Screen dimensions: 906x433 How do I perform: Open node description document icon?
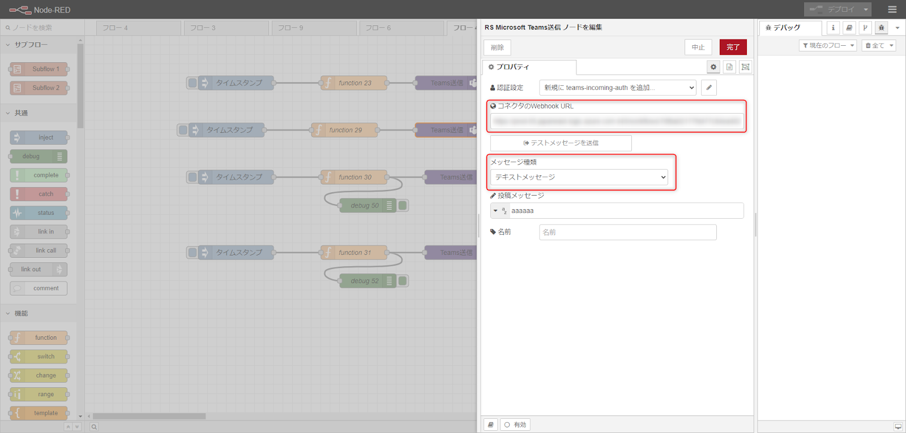pyautogui.click(x=729, y=67)
